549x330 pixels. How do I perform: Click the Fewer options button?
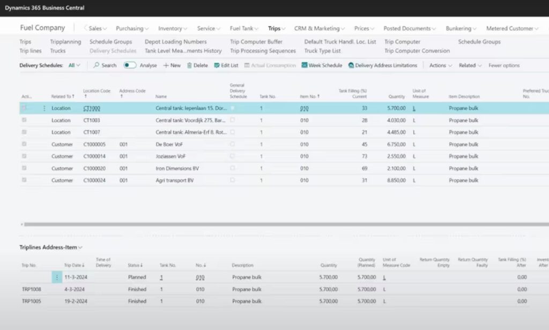(x=503, y=65)
